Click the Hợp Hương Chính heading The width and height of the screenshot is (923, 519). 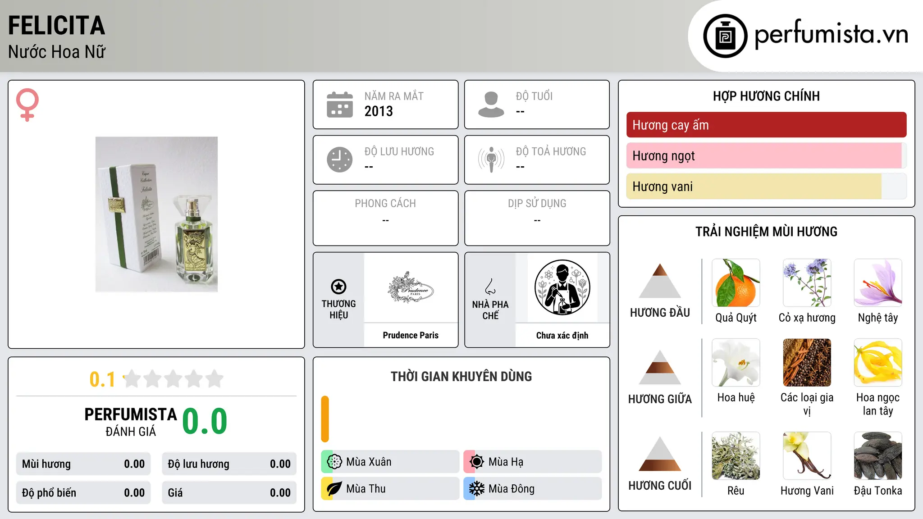766,96
